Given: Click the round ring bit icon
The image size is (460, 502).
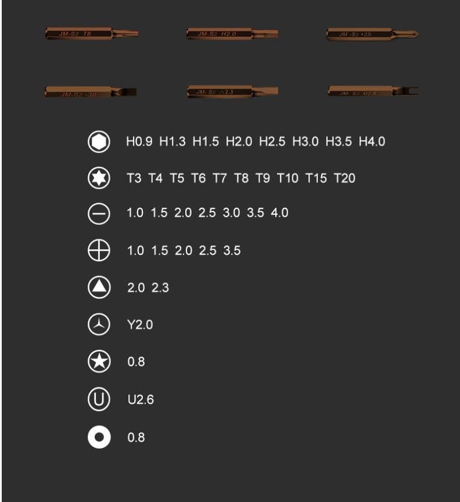Looking at the screenshot, I should pos(99,437).
